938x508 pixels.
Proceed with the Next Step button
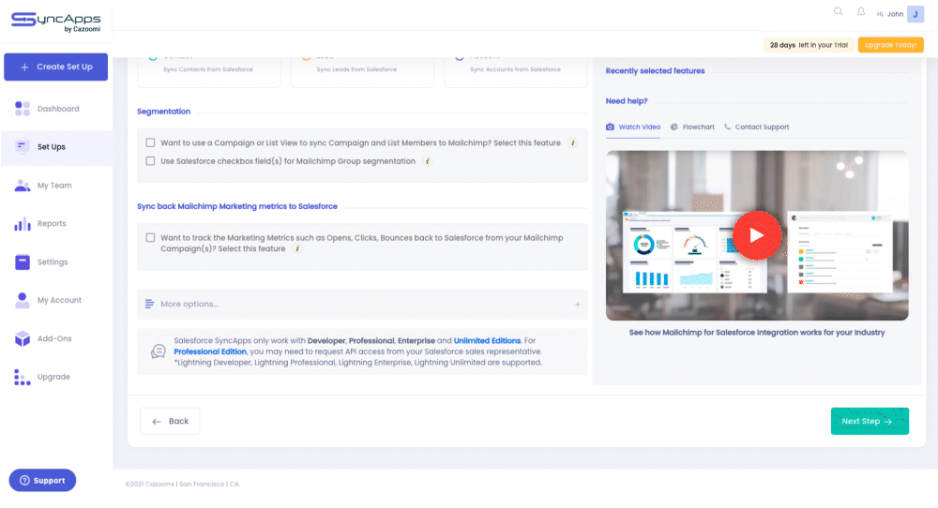[x=870, y=422]
